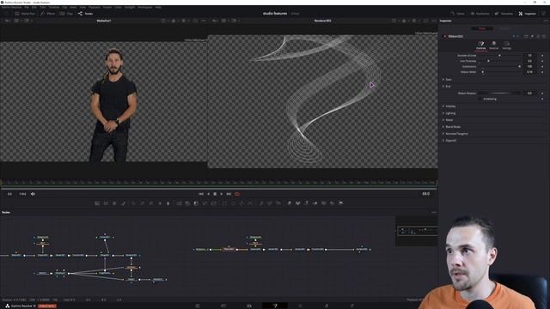The width and height of the screenshot is (550, 309).
Task: Toggle the Antialiasing checkbox
Action: 481,100
